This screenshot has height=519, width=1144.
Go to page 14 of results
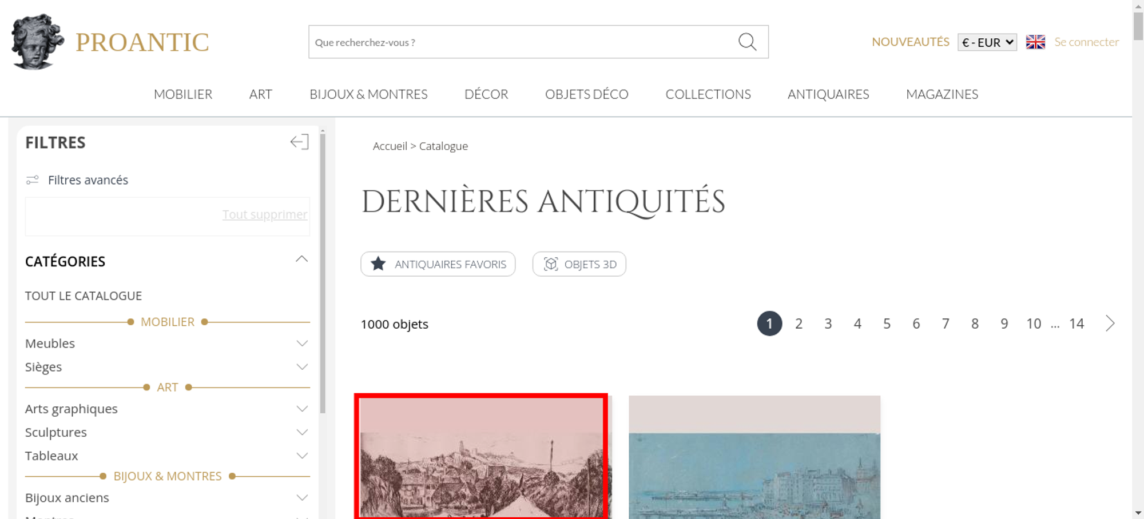(1077, 324)
